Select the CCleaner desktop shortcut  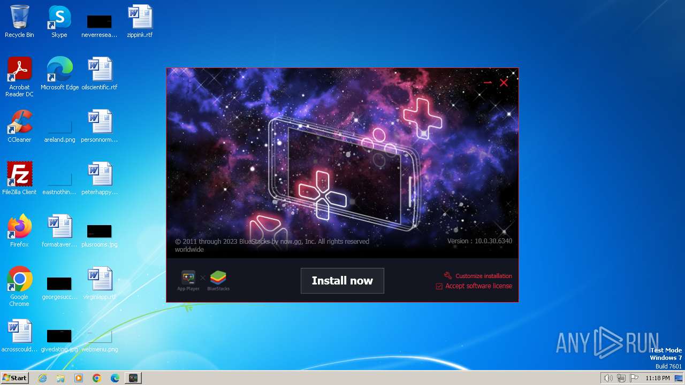pos(19,126)
